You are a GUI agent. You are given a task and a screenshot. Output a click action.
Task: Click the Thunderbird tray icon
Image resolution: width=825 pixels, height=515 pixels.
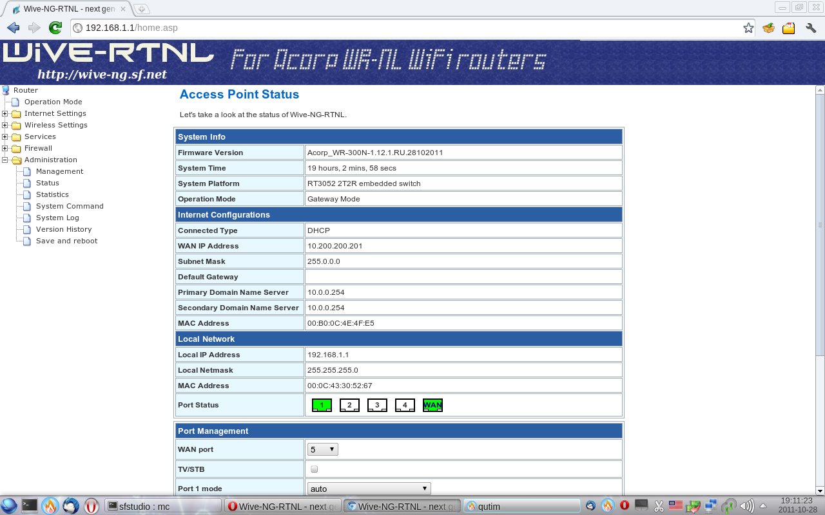(x=591, y=506)
